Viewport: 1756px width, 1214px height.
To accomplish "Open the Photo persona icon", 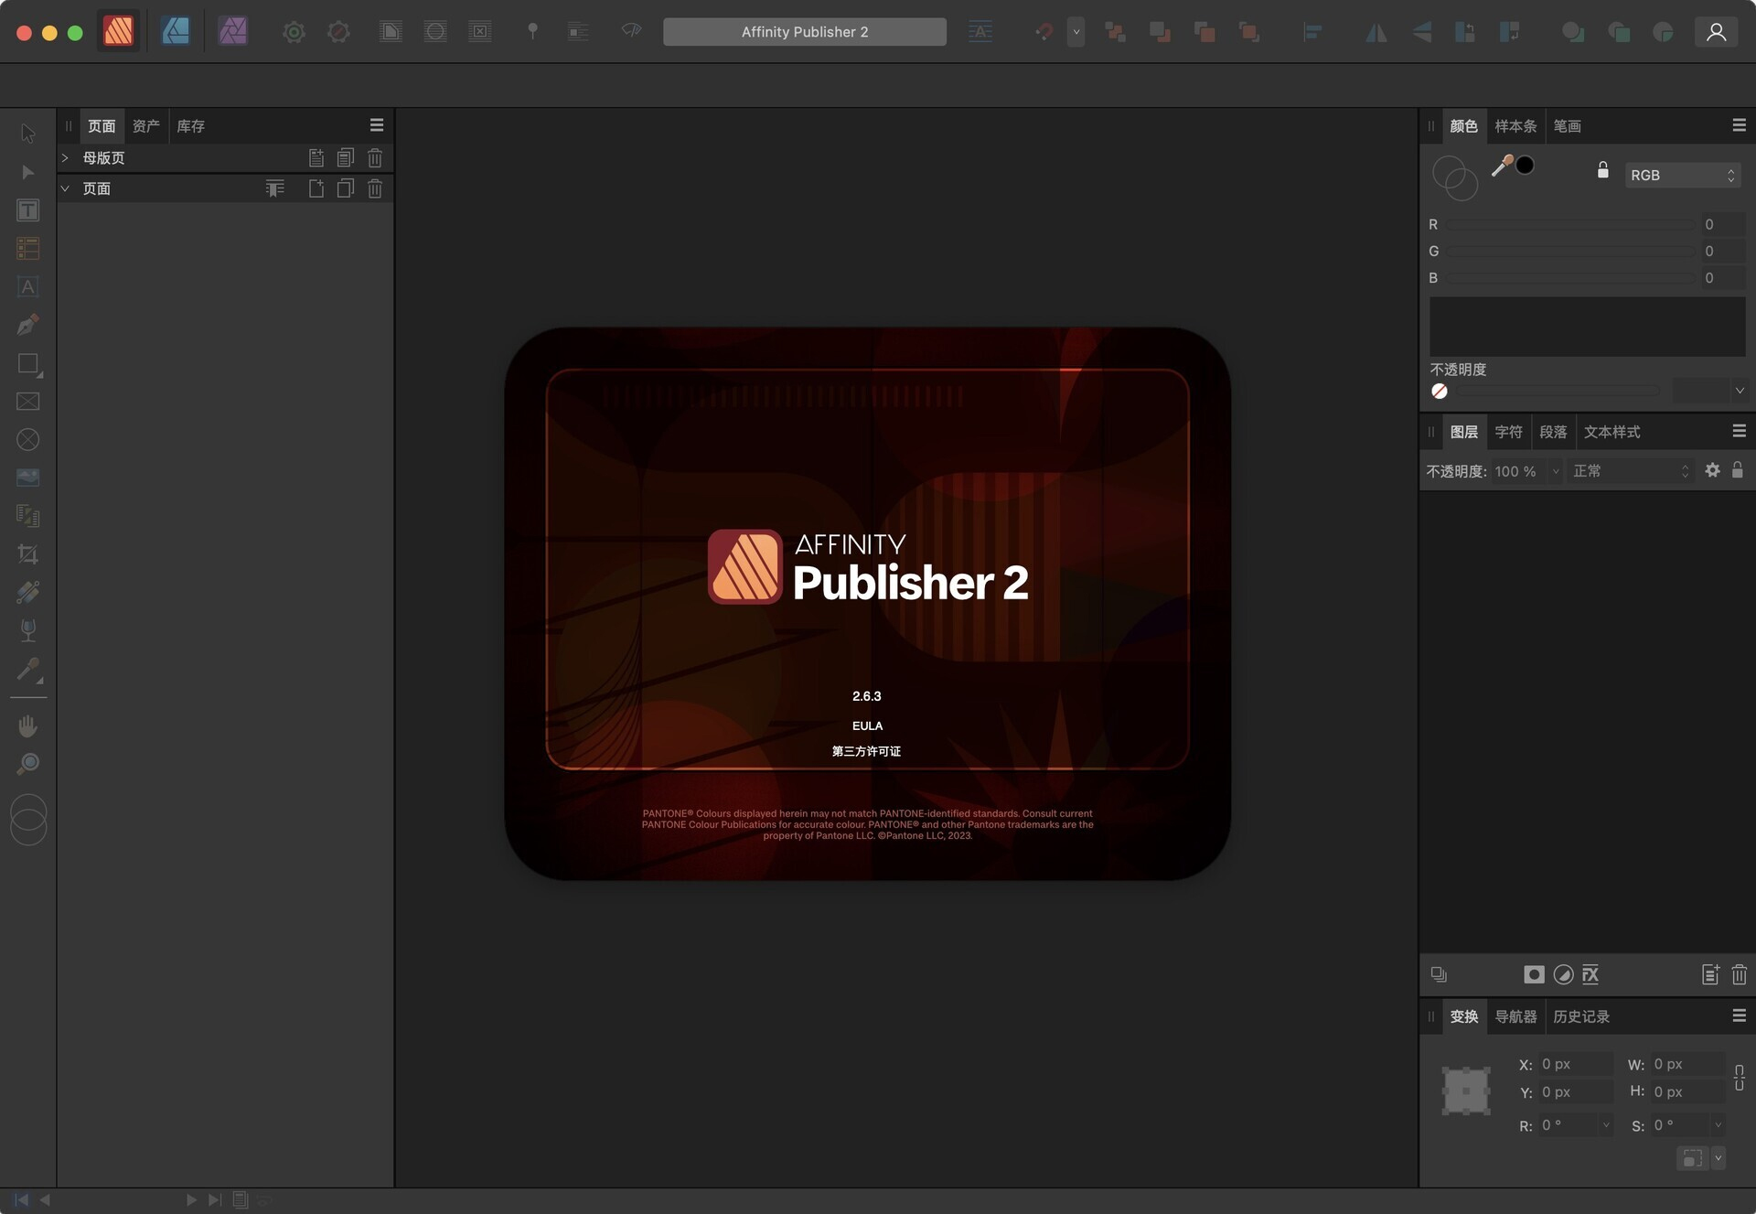I will click(232, 31).
